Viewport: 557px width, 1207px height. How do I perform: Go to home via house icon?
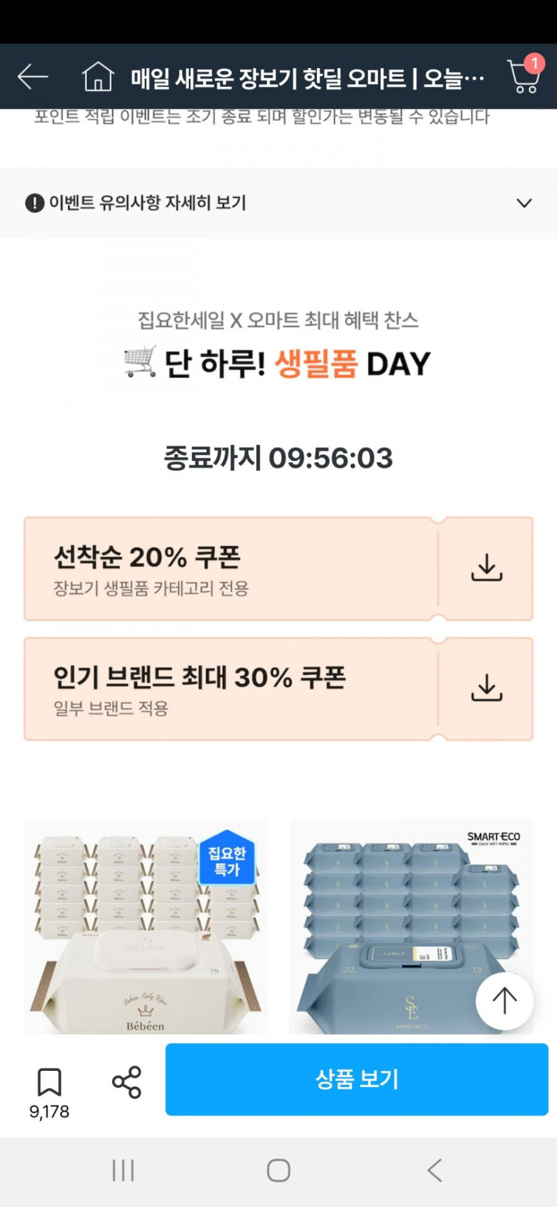click(98, 77)
